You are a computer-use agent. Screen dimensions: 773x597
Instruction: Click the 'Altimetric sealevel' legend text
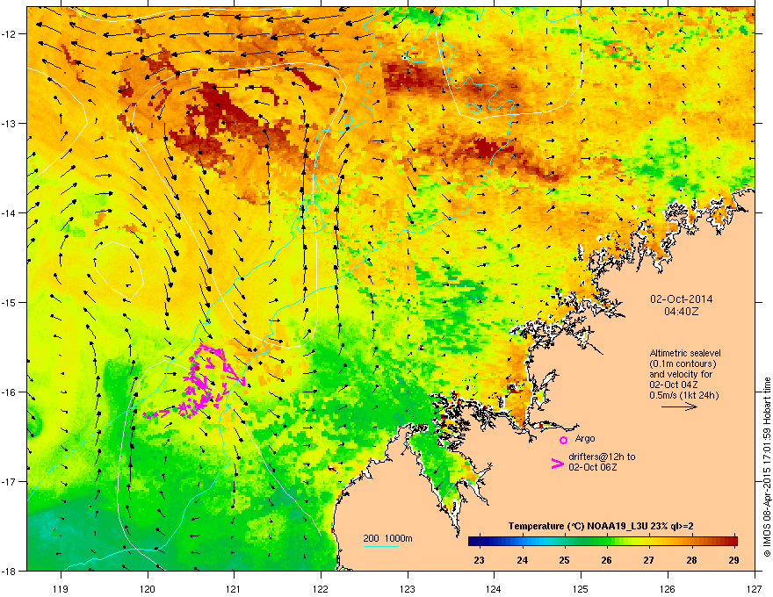pyautogui.click(x=685, y=353)
